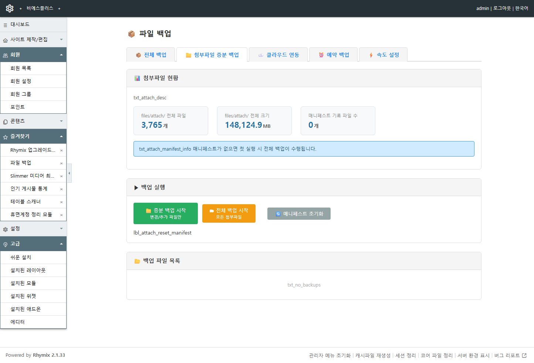Screen dimensions: 534x363
Task: Click the 매니페스트 초기화 button
Action: [x=299, y=213]
